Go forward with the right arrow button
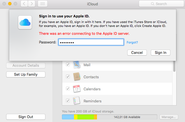The image size is (185, 122). pos(31,4)
